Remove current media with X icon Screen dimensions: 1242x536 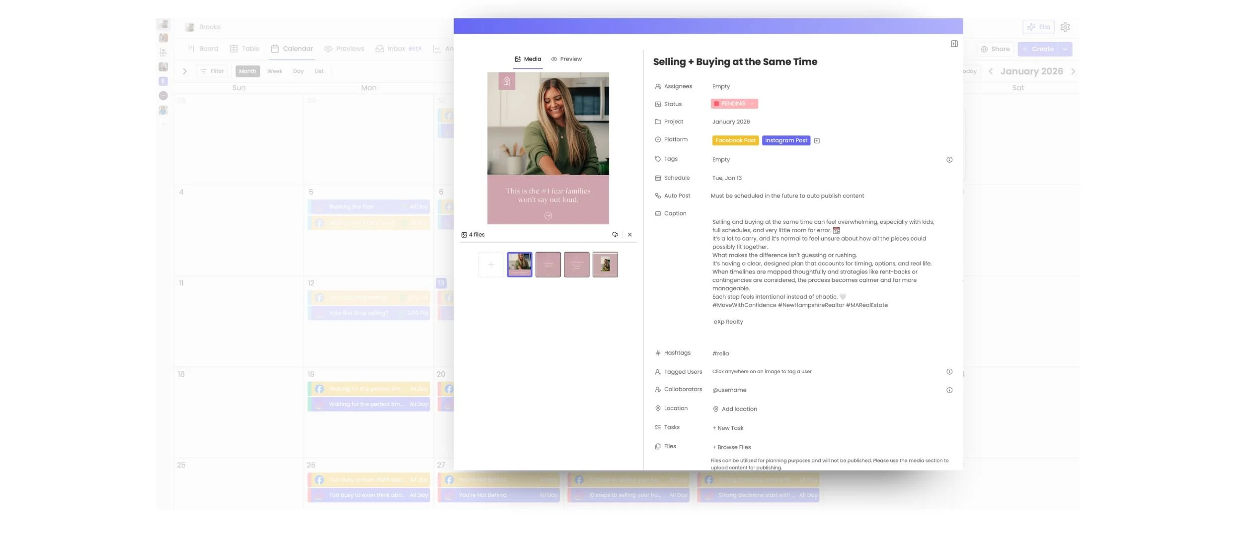(x=629, y=235)
